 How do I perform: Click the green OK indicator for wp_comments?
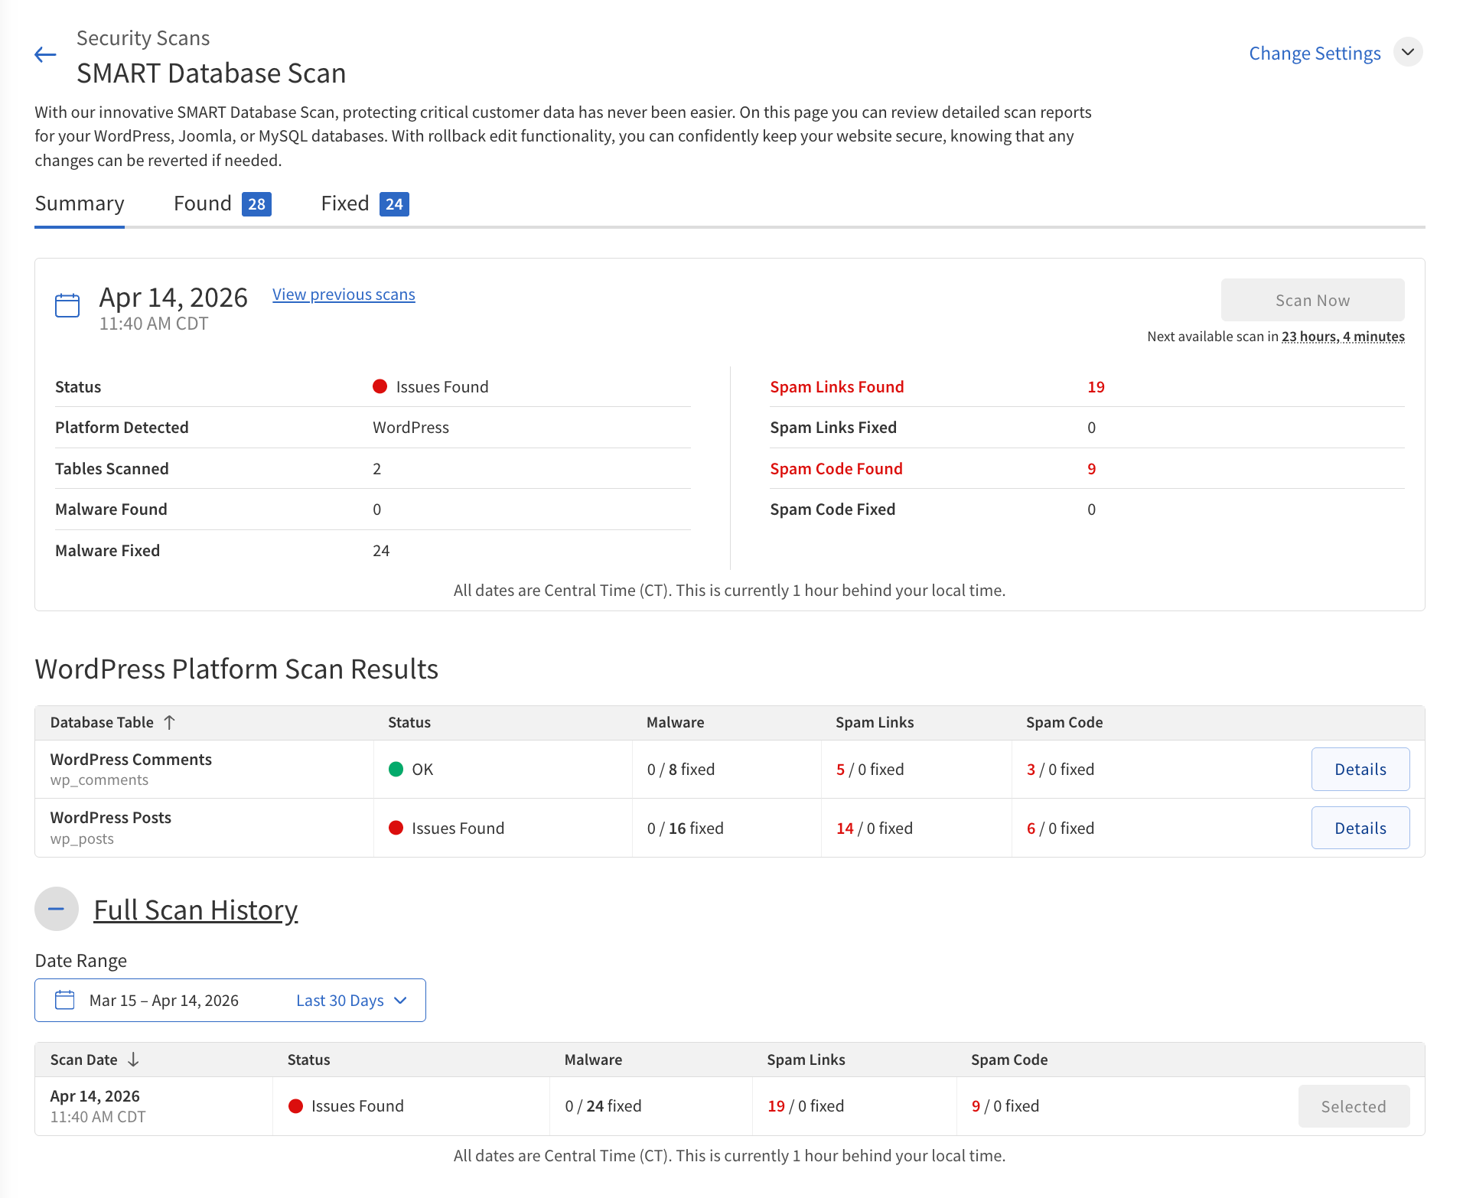(x=396, y=769)
